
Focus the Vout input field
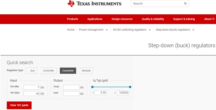pos(71,87)
